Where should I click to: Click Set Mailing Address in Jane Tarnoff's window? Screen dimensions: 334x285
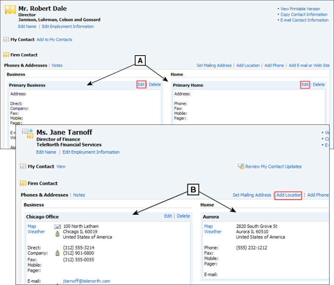point(252,195)
